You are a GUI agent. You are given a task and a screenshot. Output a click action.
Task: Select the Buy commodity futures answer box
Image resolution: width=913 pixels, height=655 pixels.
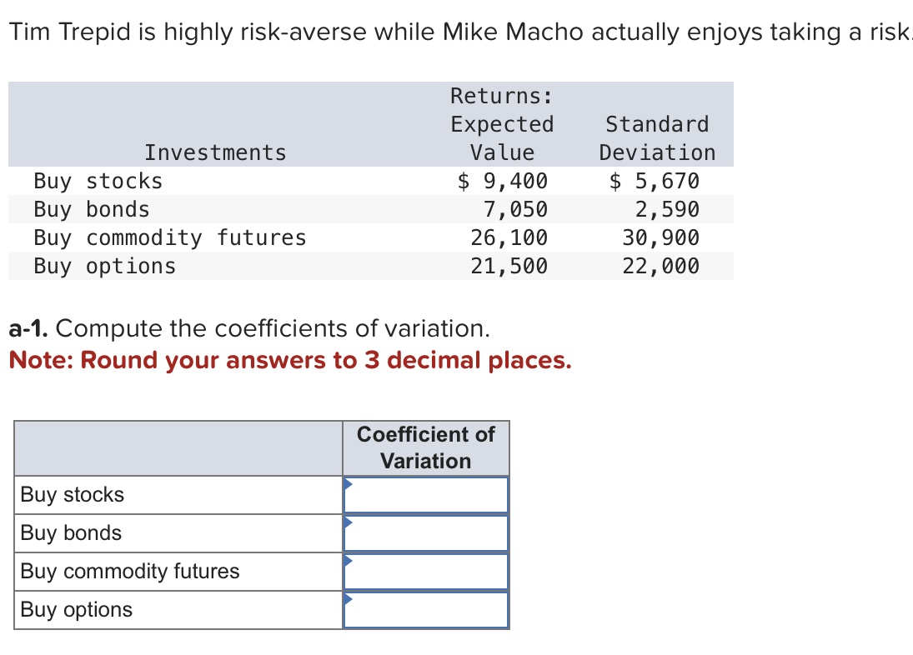pyautogui.click(x=427, y=571)
